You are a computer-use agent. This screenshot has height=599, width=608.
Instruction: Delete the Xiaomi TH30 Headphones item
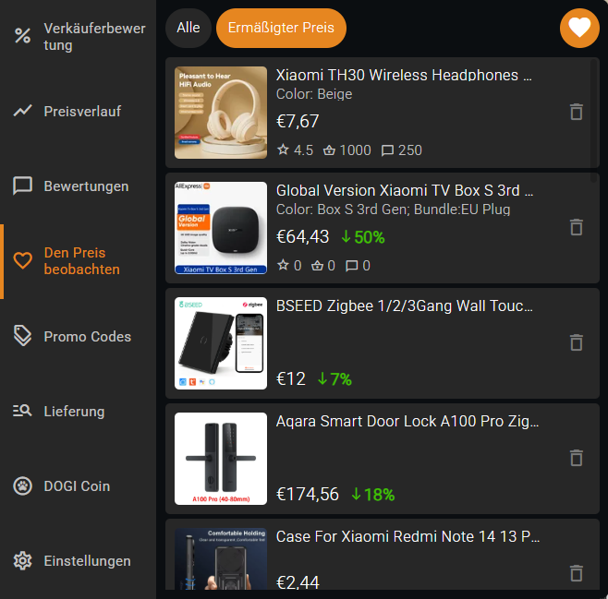[577, 112]
